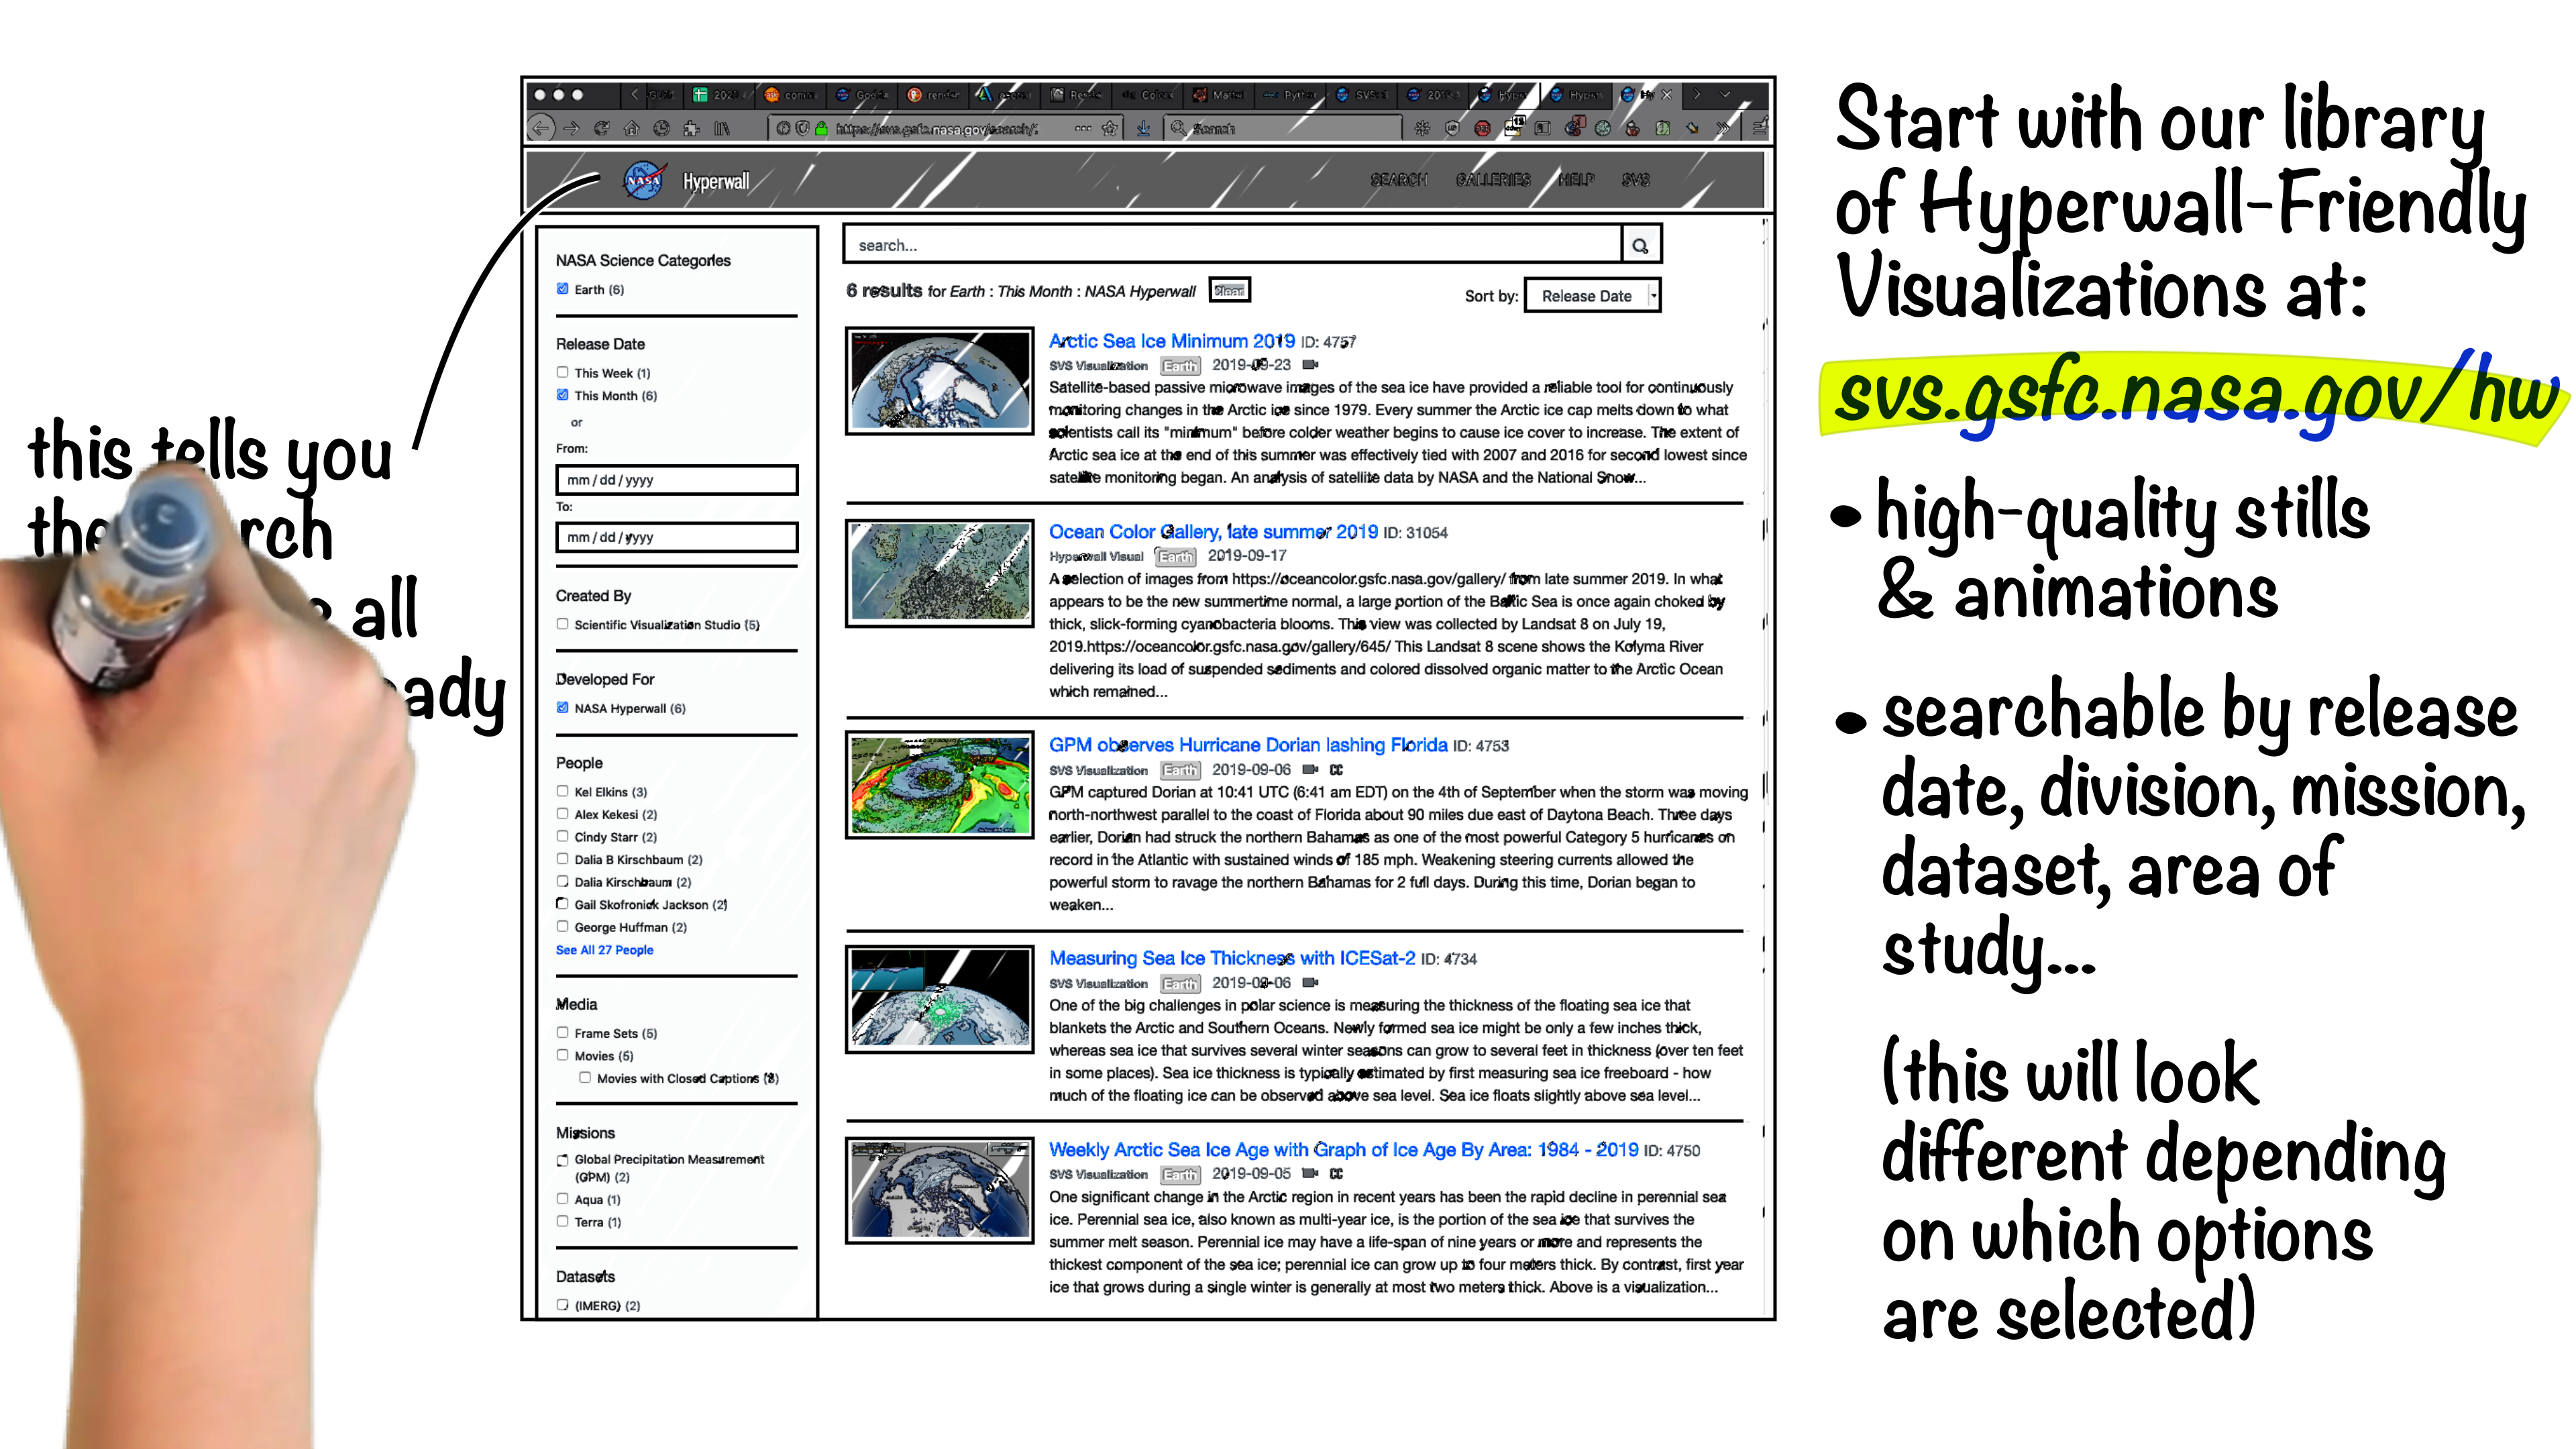Screen dimensions: 2576x1449
Task: Go to the browser home page icon
Action: click(631, 128)
